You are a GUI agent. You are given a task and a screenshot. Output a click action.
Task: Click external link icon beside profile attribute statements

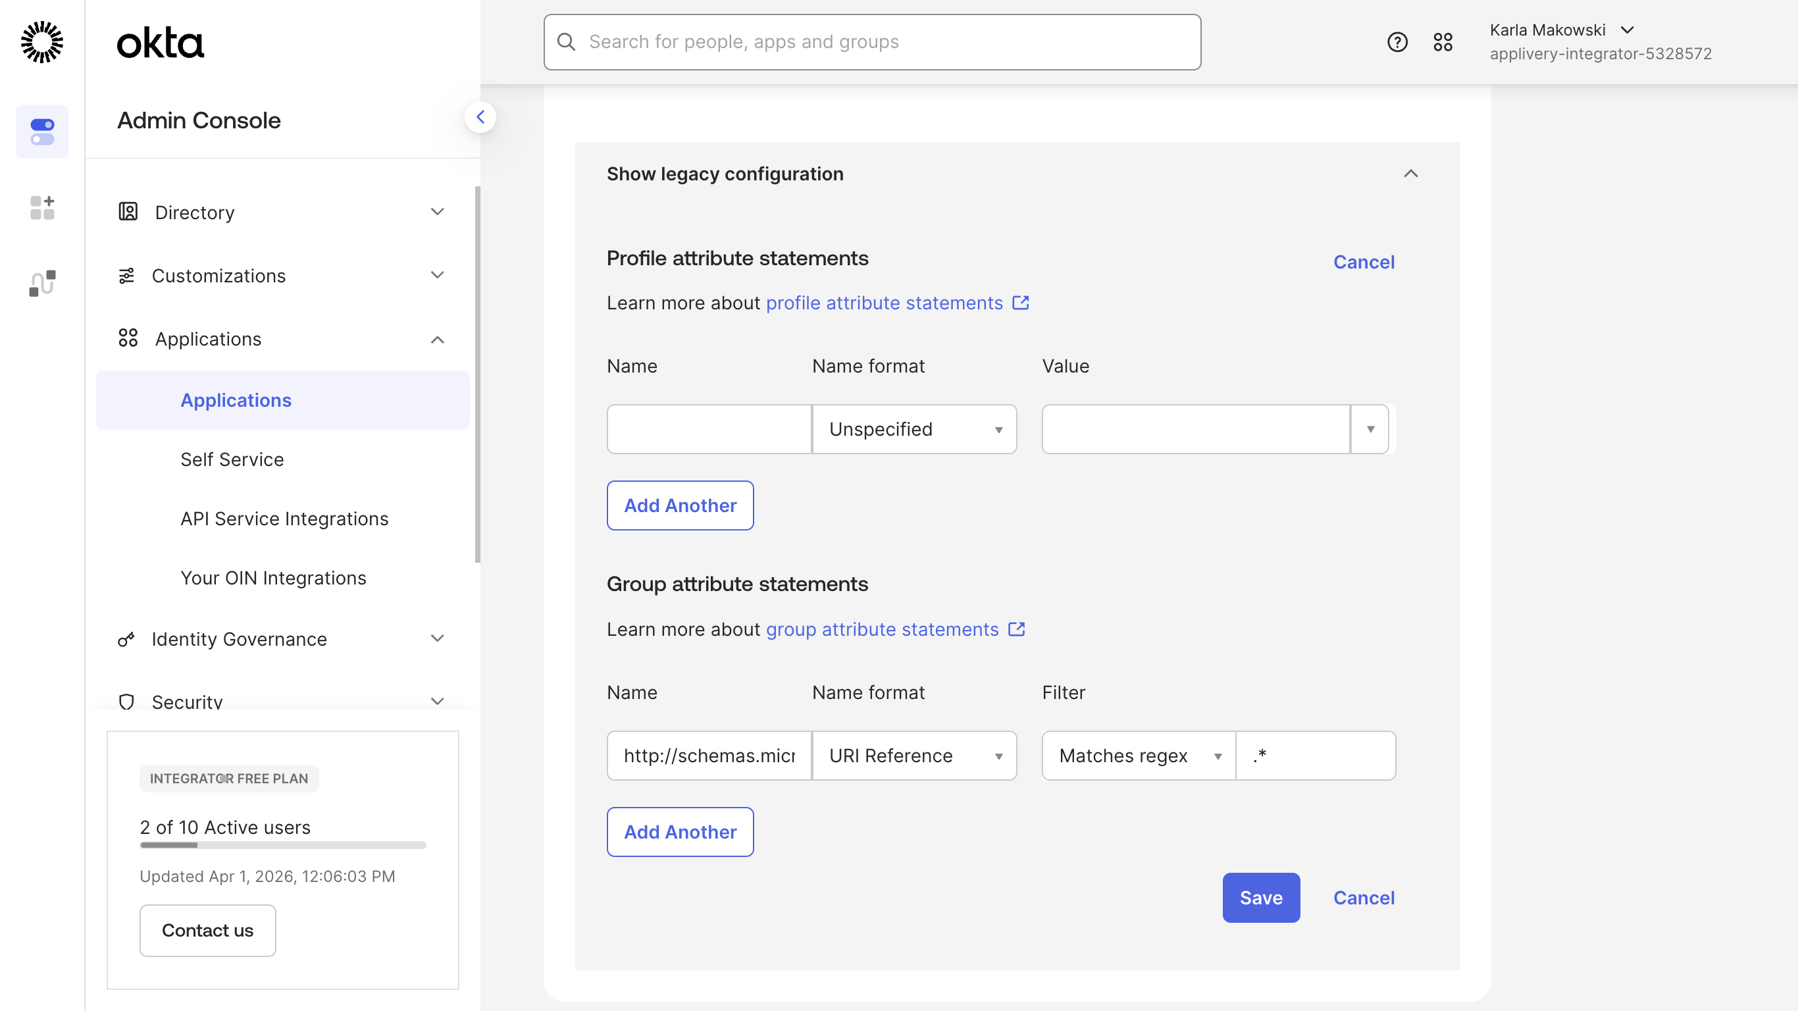coord(1021,303)
